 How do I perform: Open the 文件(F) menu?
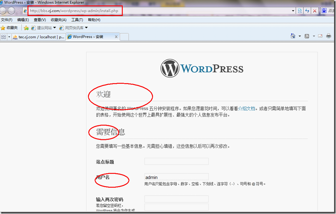pyautogui.click(x=7, y=20)
